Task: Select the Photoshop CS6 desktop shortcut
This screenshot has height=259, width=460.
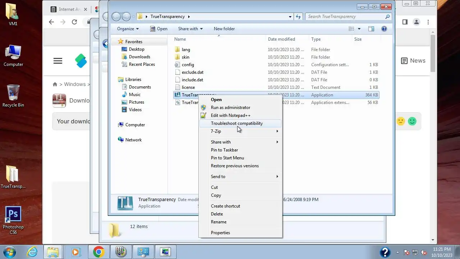Action: click(x=13, y=221)
